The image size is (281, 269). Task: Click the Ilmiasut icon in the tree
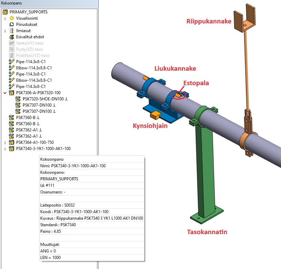12,31
